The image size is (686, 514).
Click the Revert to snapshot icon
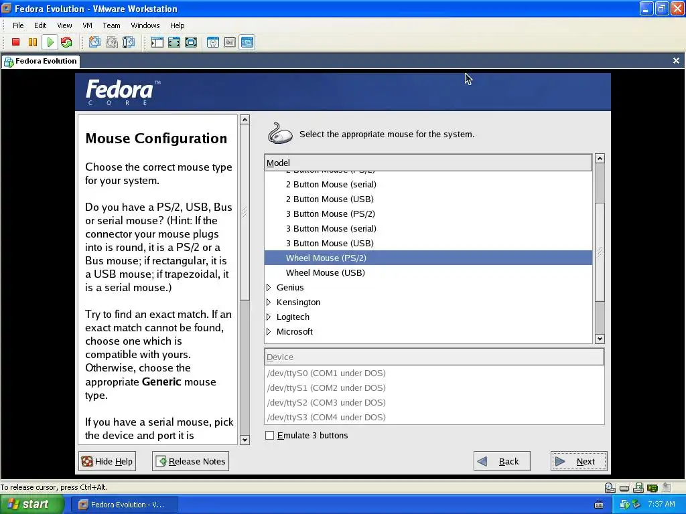coord(112,42)
